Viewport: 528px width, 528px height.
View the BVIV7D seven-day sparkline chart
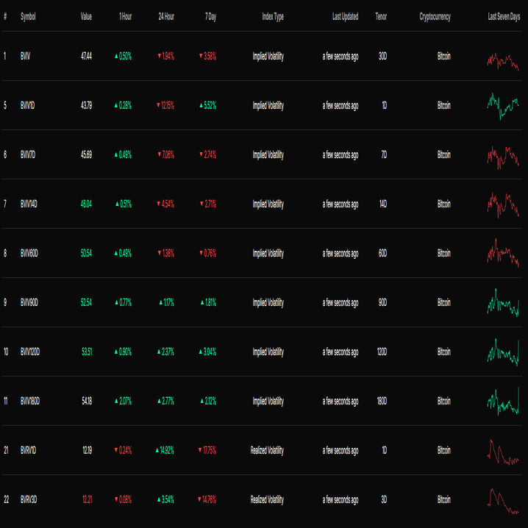click(503, 157)
